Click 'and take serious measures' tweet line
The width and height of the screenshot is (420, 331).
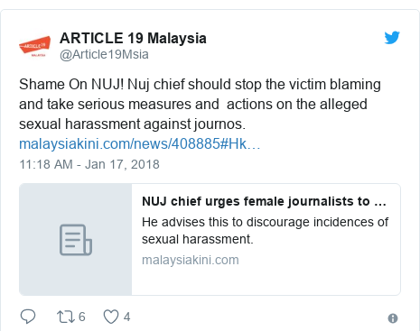[x=193, y=104]
